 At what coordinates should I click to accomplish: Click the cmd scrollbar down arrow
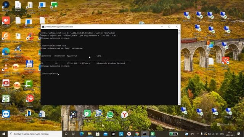tap(179, 104)
